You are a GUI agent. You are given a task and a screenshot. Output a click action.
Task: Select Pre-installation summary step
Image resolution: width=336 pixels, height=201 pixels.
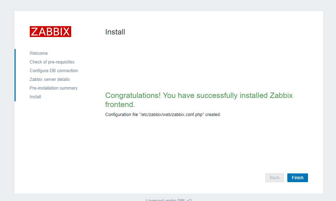[x=53, y=88]
